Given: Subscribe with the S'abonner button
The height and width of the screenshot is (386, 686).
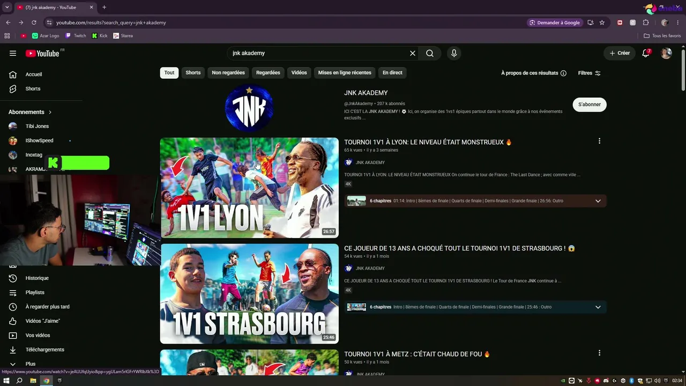Looking at the screenshot, I should [x=590, y=105].
